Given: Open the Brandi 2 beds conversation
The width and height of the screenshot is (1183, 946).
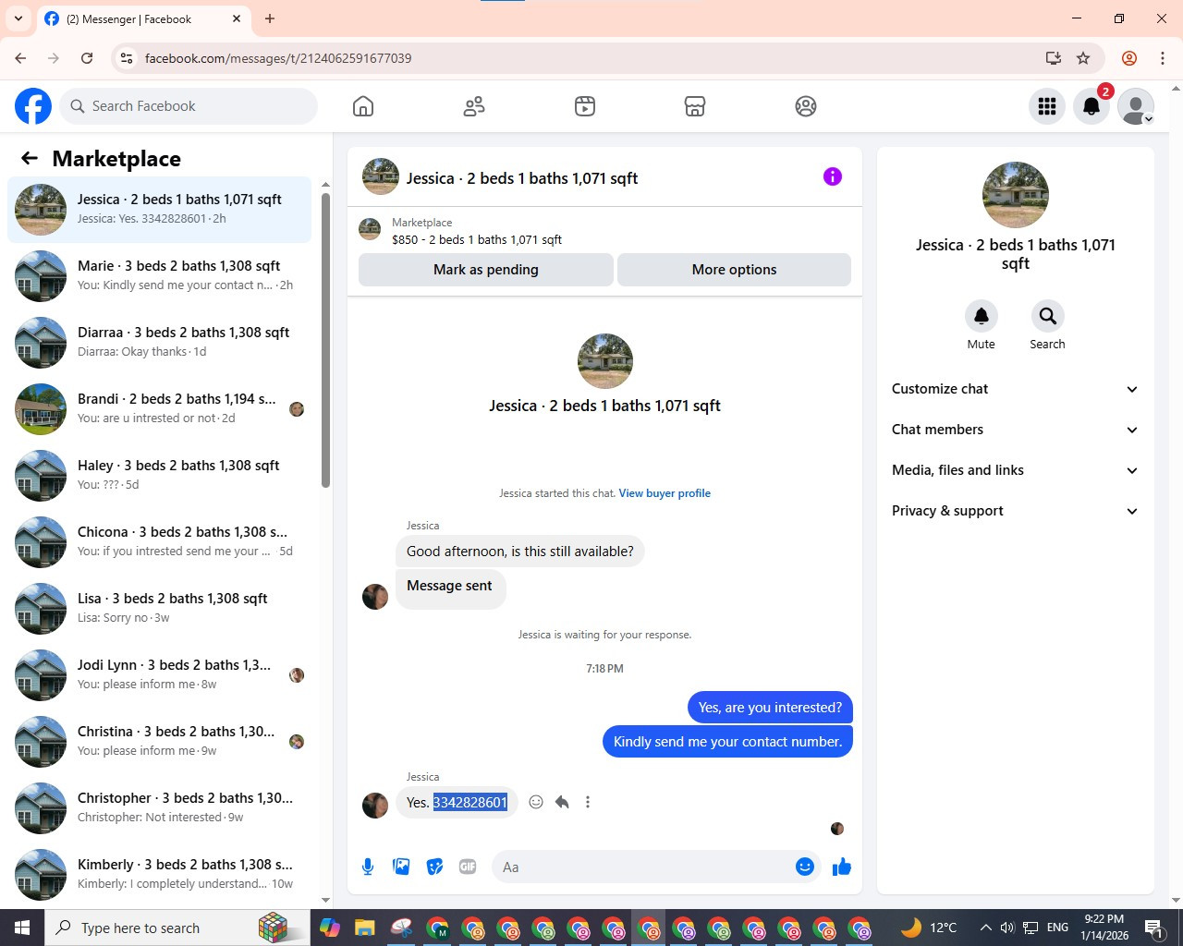Looking at the screenshot, I should [159, 409].
